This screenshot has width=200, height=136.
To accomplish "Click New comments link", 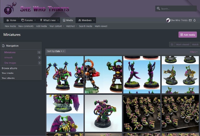I will click(x=26, y=26).
